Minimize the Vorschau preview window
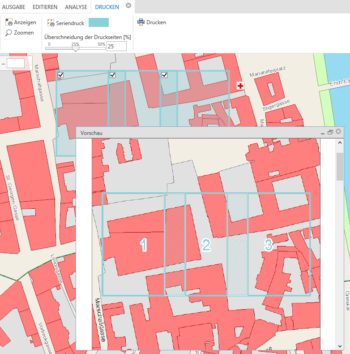 click(x=323, y=133)
